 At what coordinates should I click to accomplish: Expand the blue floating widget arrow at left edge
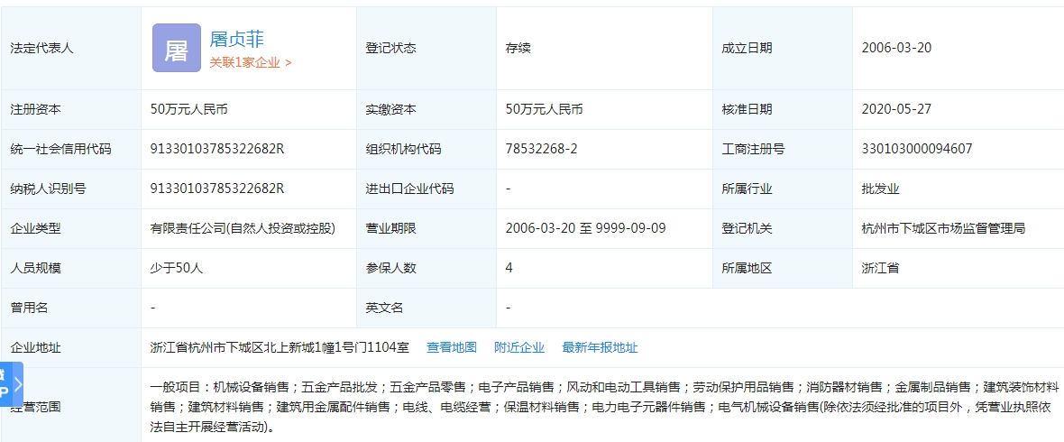point(16,385)
